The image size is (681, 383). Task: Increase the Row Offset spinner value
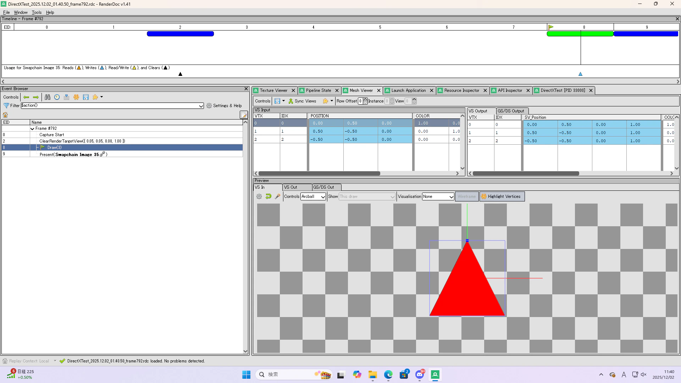365,99
